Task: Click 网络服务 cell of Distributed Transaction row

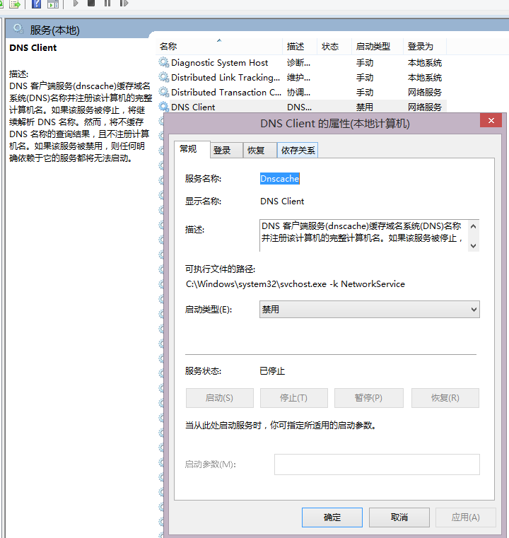Action: [425, 93]
